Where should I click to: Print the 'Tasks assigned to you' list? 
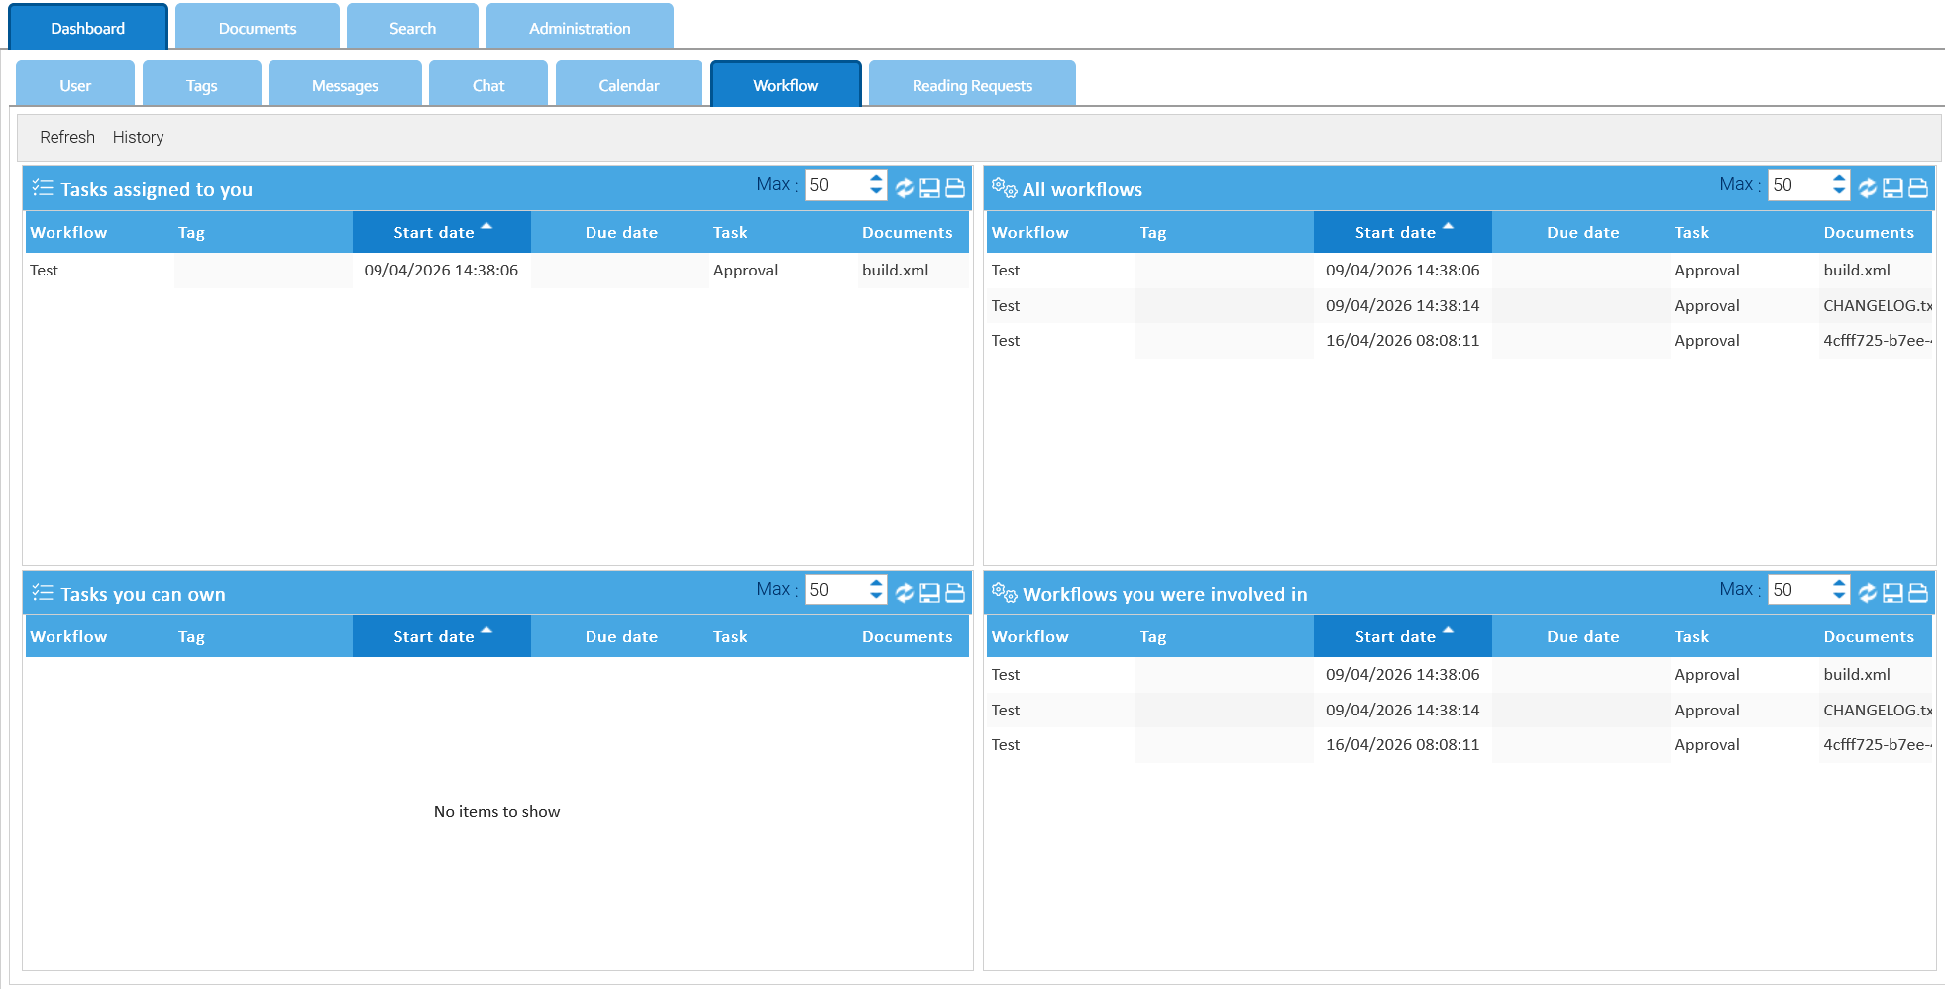coord(955,188)
